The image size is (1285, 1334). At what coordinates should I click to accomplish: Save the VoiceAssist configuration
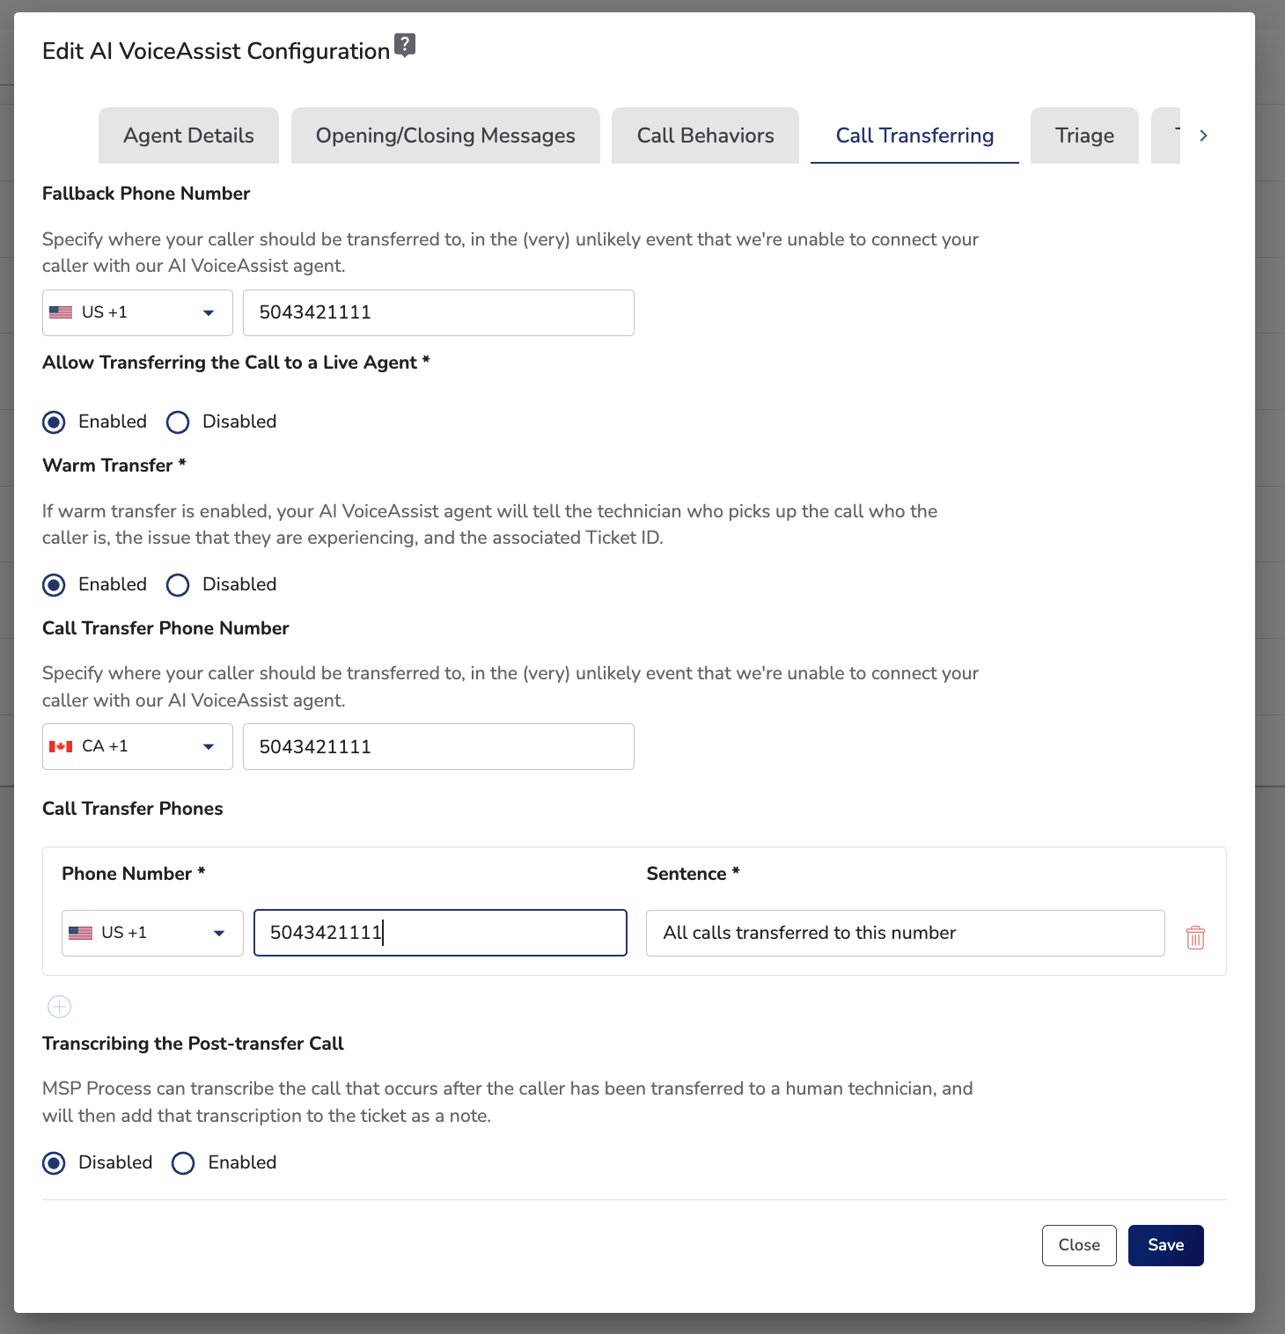tap(1165, 1245)
